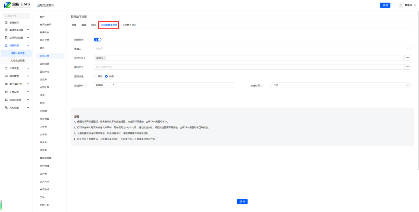Image resolution: width=419 pixels, height=212 pixels.
Task: Expand 模板管理 menu
Action: tap(28, 76)
